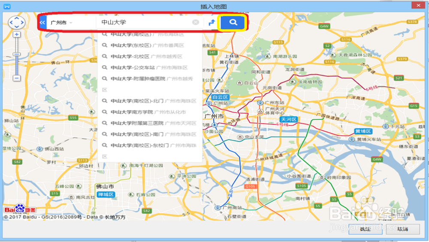Click the zoom level slider handle

17,54
